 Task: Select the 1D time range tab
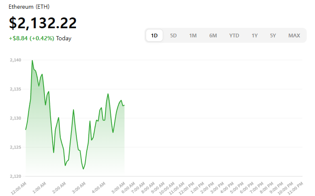154,36
